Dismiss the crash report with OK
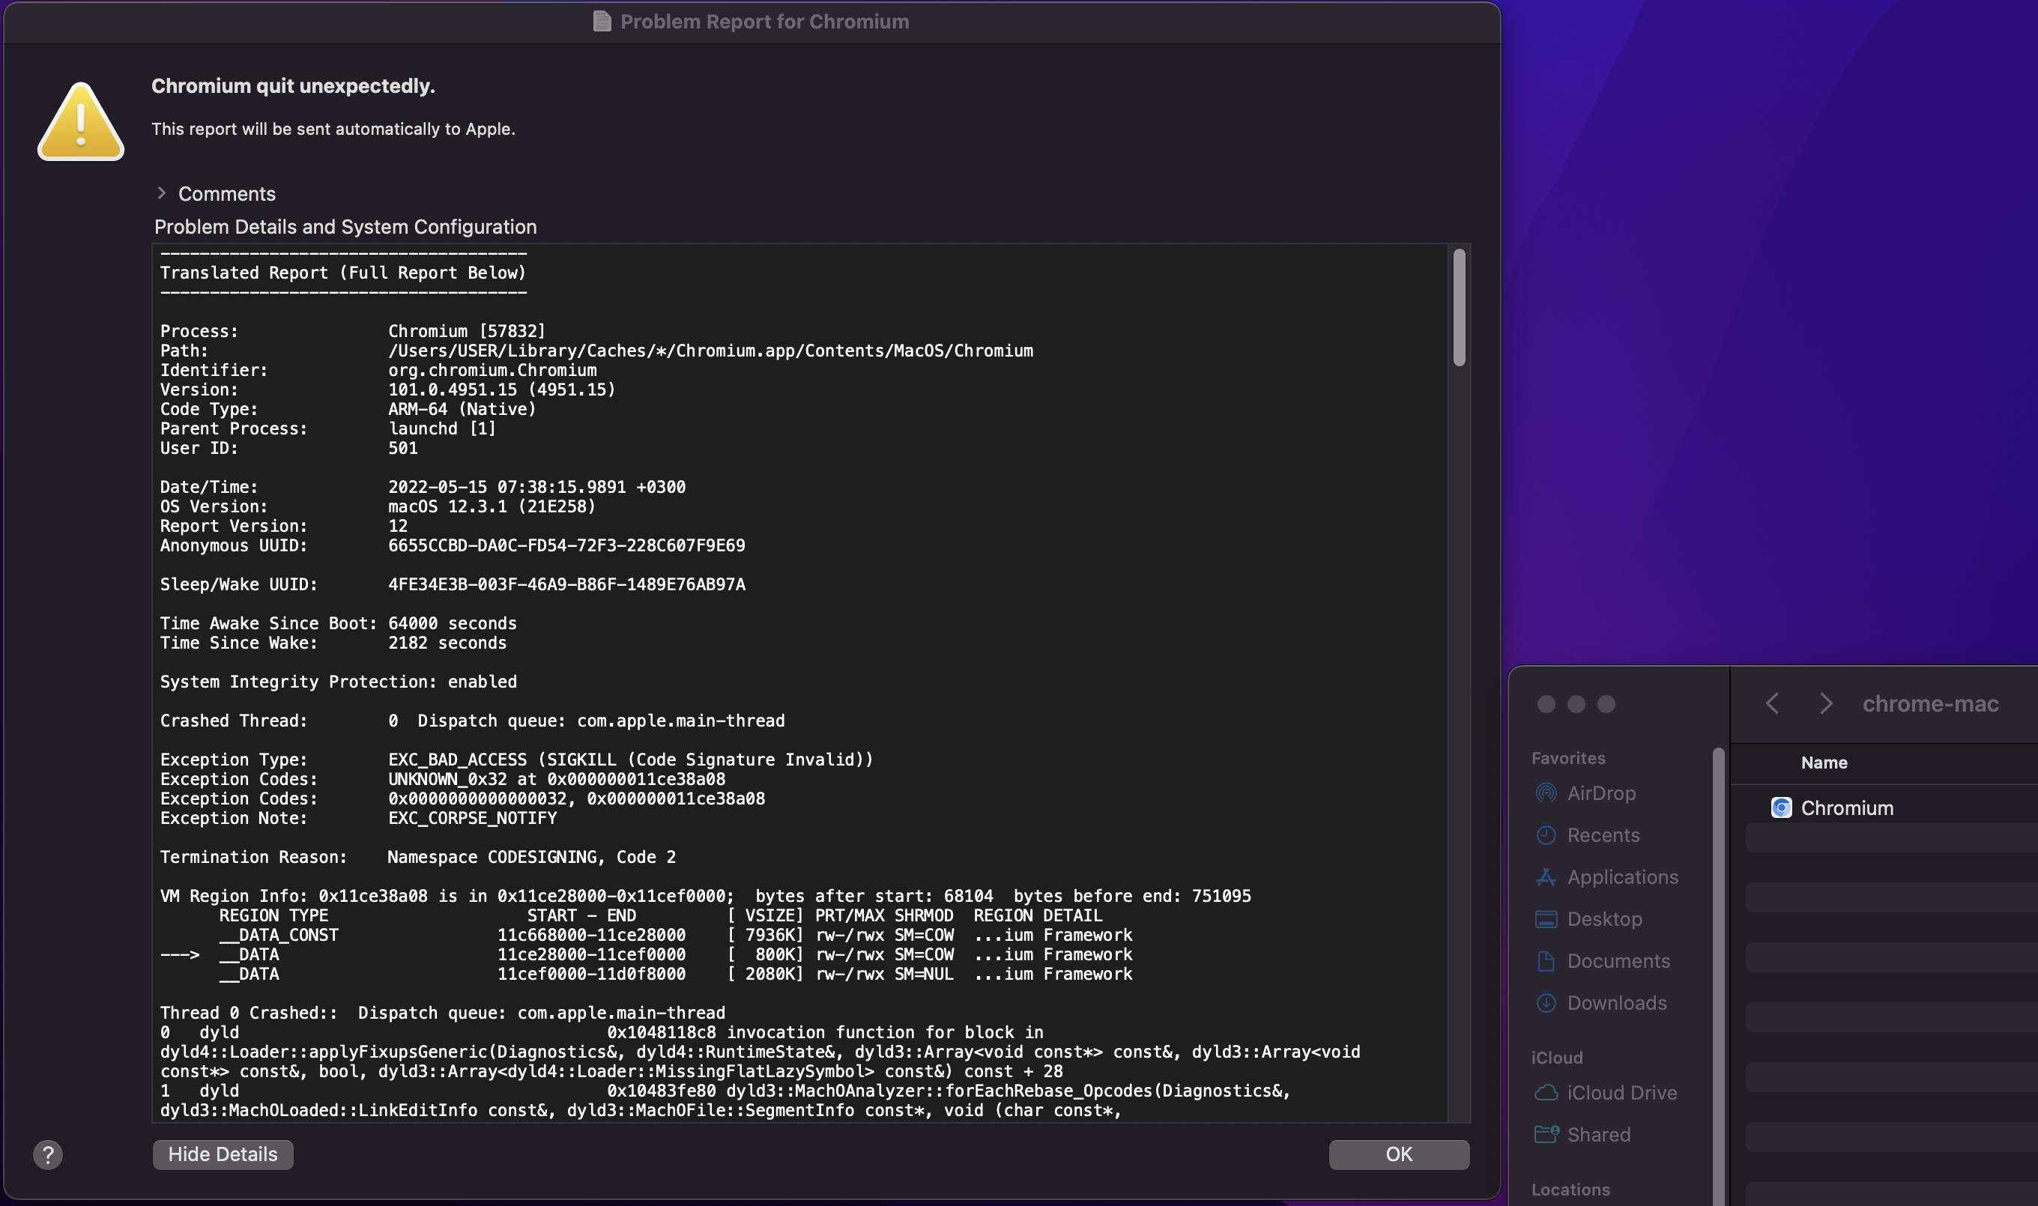The width and height of the screenshot is (2038, 1206). coord(1397,1154)
